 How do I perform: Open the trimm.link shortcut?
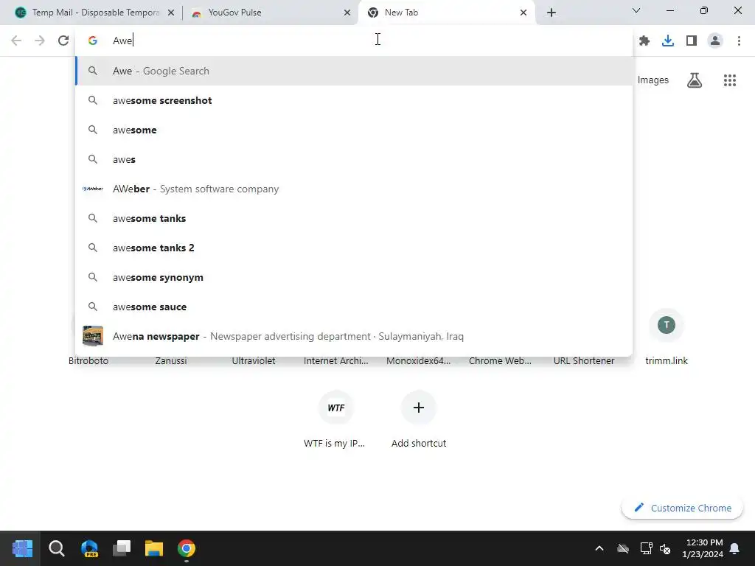[x=667, y=337]
